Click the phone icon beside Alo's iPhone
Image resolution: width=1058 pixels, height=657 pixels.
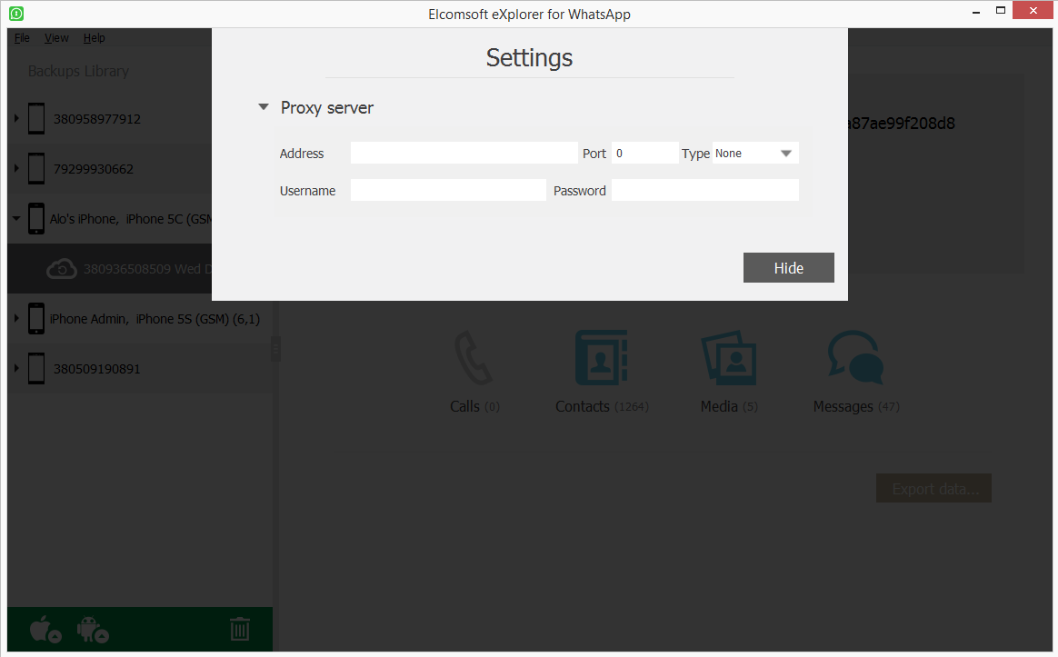point(36,219)
